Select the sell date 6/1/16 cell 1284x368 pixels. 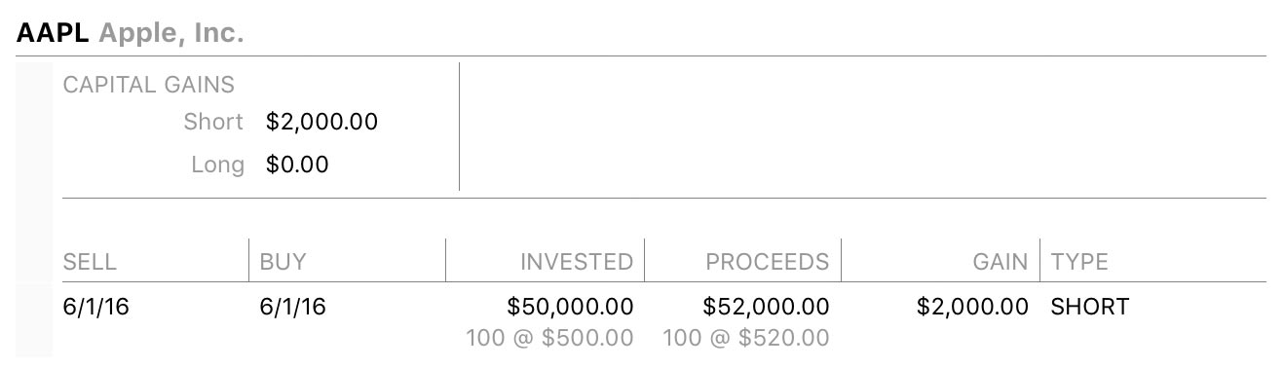(x=96, y=308)
